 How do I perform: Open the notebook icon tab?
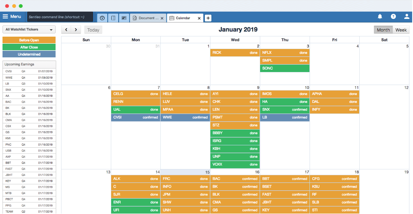pyautogui.click(x=113, y=18)
